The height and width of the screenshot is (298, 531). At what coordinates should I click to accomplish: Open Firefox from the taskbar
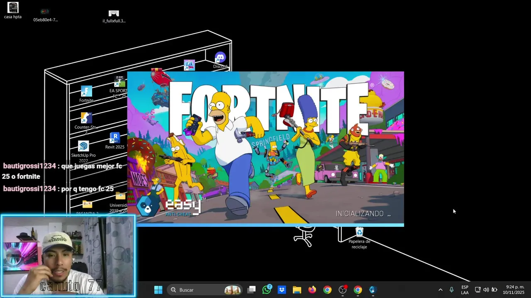[312, 290]
